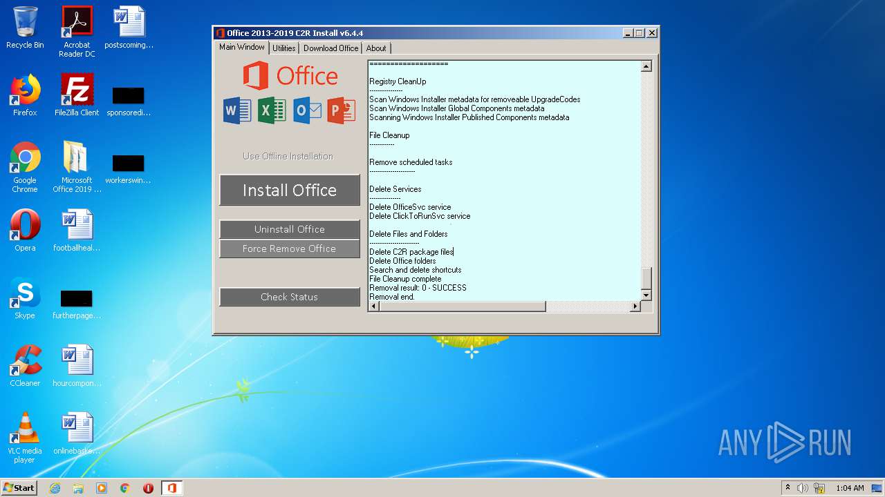This screenshot has height=497, width=885.
Task: Open FileZilla Client shortcut
Action: (77, 95)
